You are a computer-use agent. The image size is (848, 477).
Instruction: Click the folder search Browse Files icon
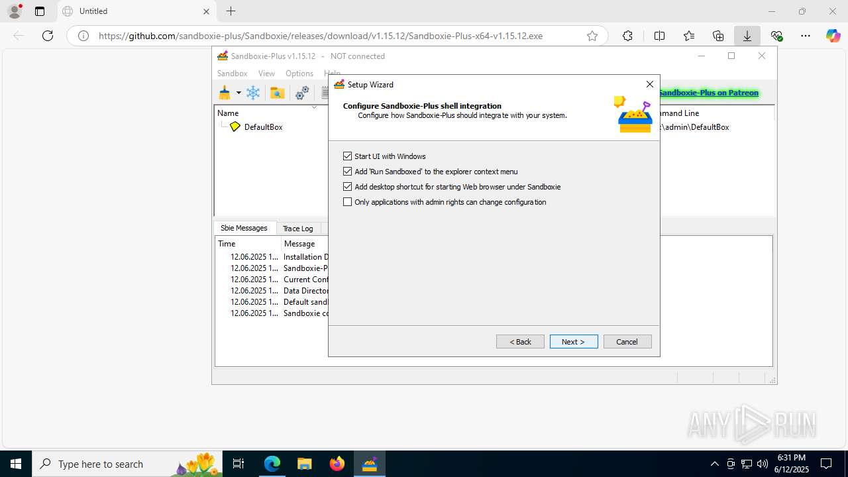(278, 93)
